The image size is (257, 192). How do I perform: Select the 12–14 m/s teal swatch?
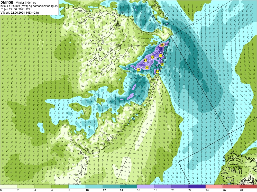coord(111,187)
